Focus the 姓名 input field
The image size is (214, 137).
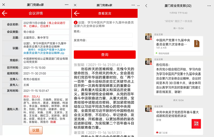[103, 35]
